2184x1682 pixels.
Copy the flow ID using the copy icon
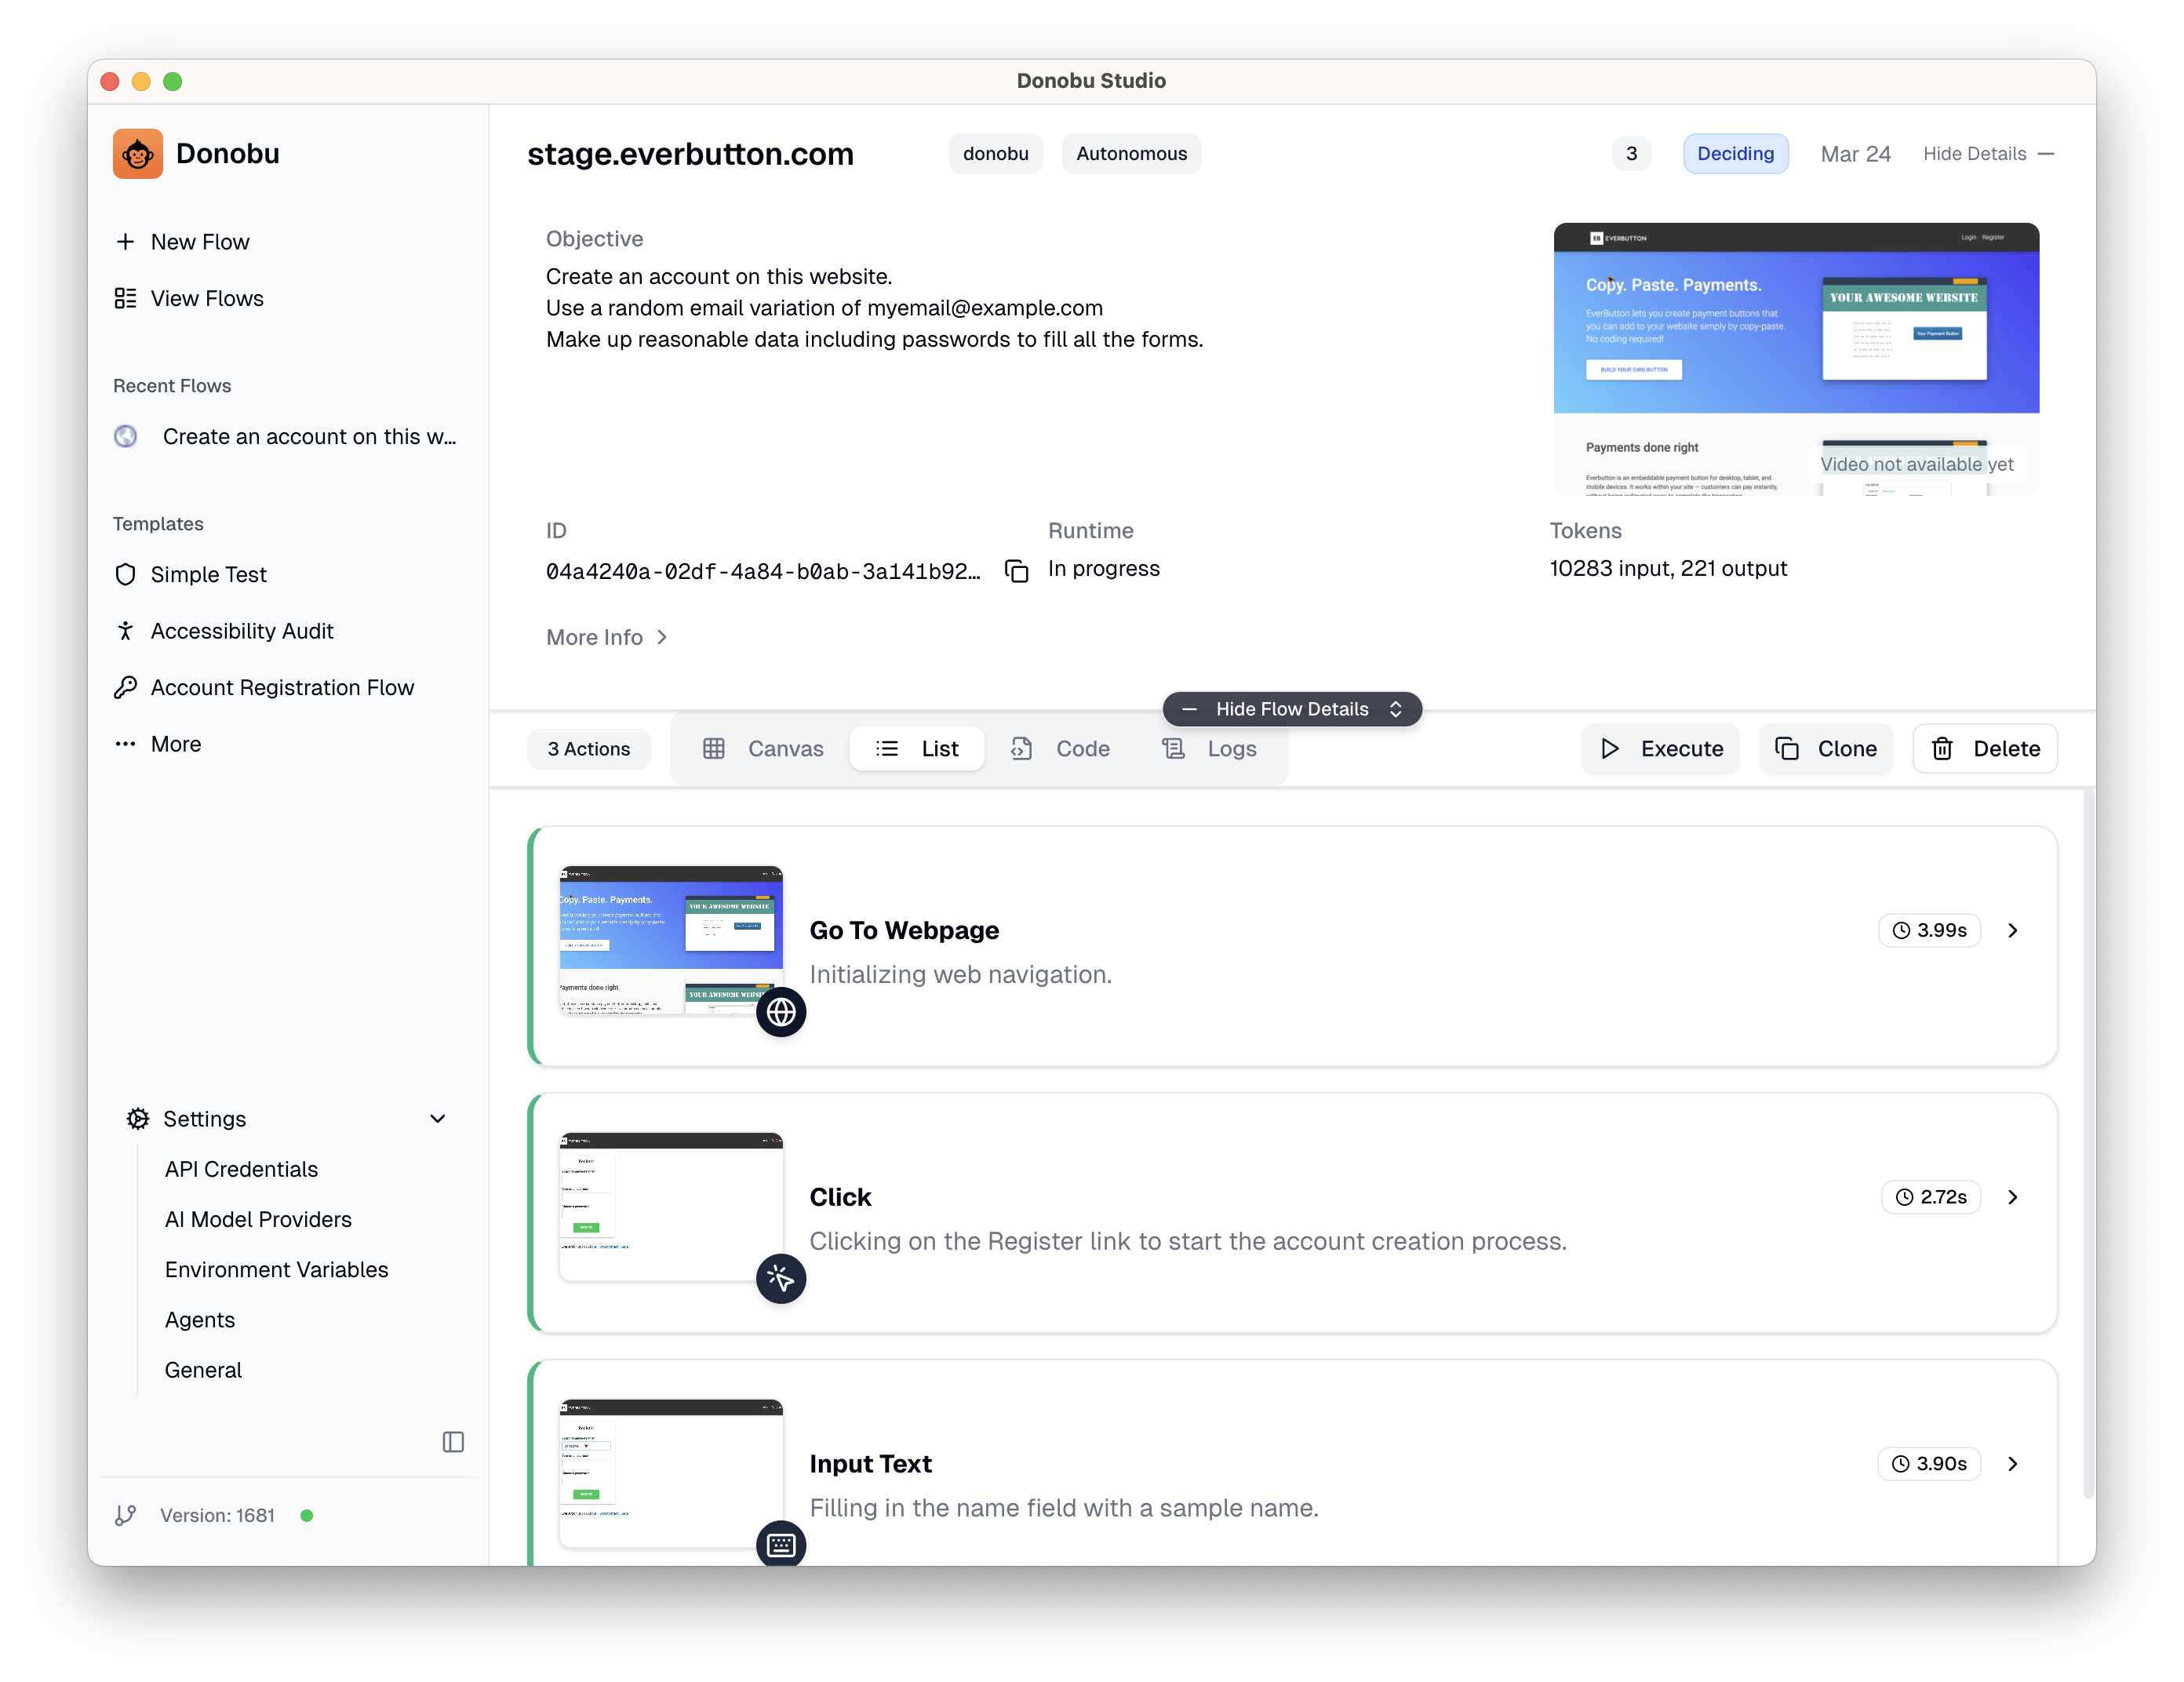(x=1016, y=570)
